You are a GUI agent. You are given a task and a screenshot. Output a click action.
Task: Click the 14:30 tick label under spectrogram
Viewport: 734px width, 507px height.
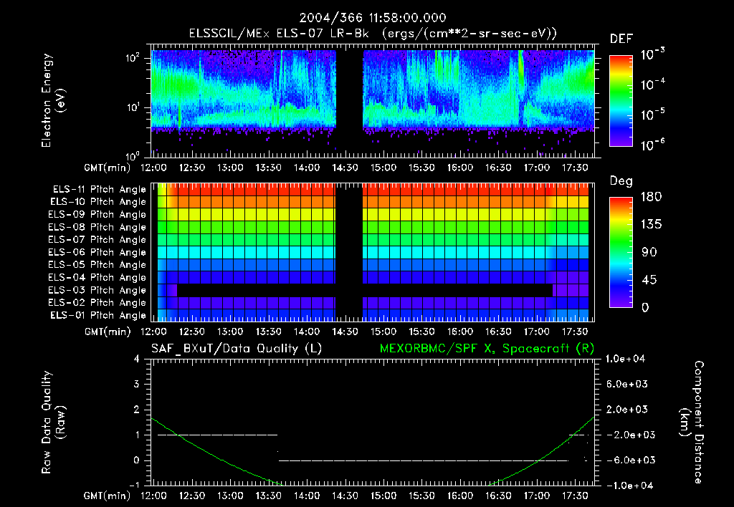pyautogui.click(x=345, y=168)
